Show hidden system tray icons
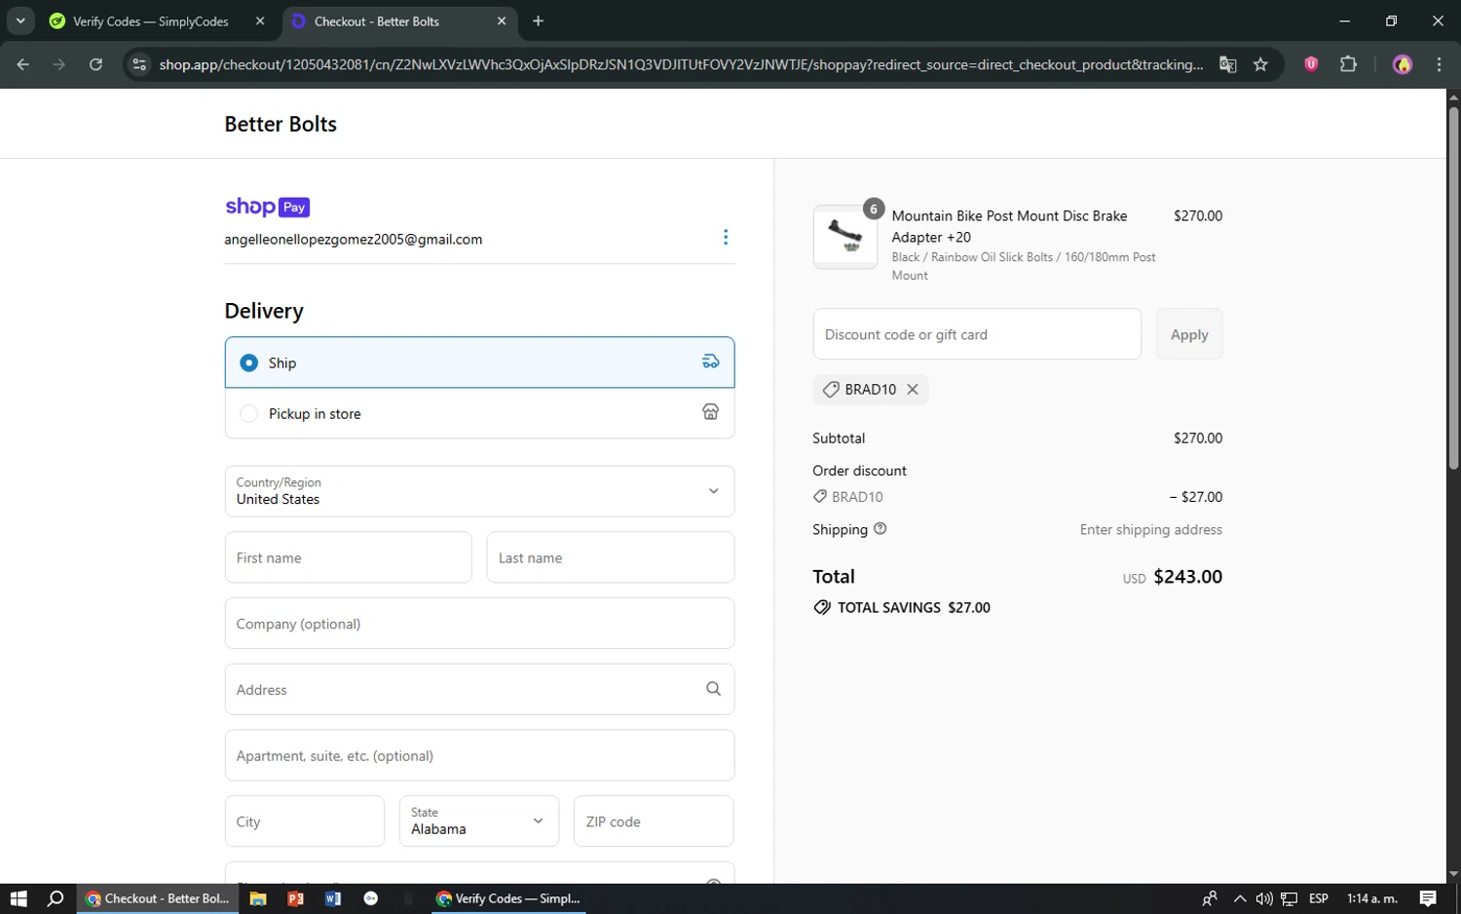This screenshot has width=1461, height=914. [1239, 898]
